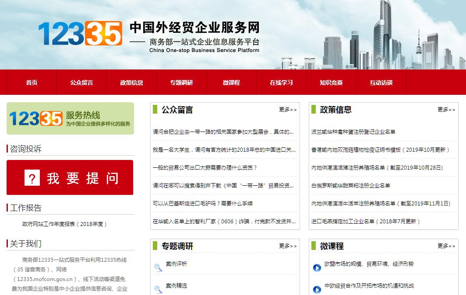Go to 政策信息 in navigation bar
Screen dimensions: 466x295
(x=131, y=83)
